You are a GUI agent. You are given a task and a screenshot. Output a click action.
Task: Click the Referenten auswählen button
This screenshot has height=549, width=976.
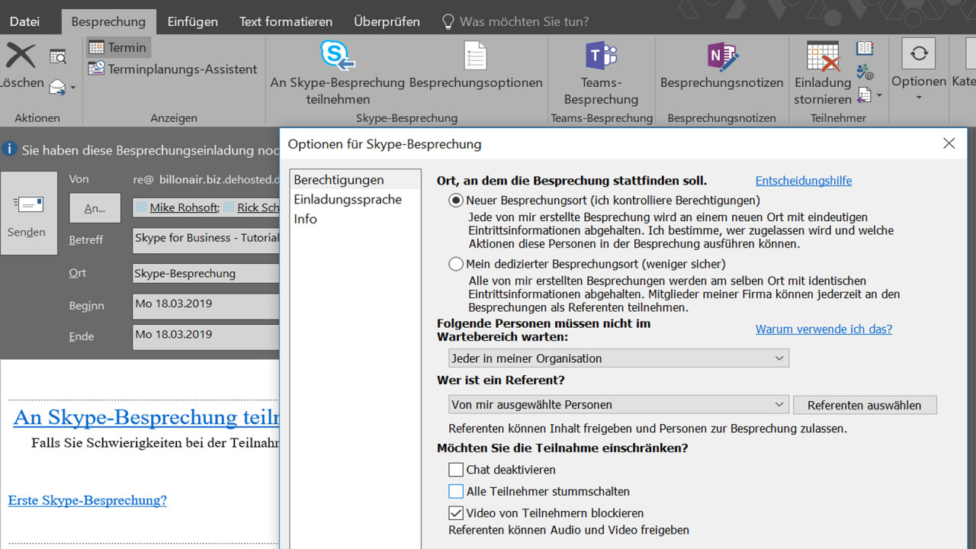tap(864, 405)
